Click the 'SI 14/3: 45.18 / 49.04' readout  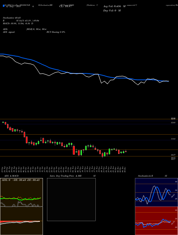pos(27,21)
